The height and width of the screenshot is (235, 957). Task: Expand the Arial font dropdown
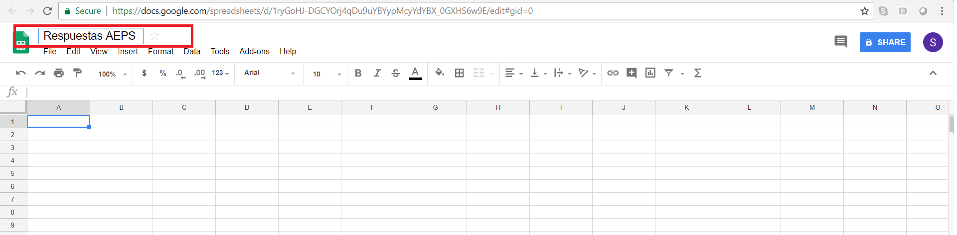point(269,73)
